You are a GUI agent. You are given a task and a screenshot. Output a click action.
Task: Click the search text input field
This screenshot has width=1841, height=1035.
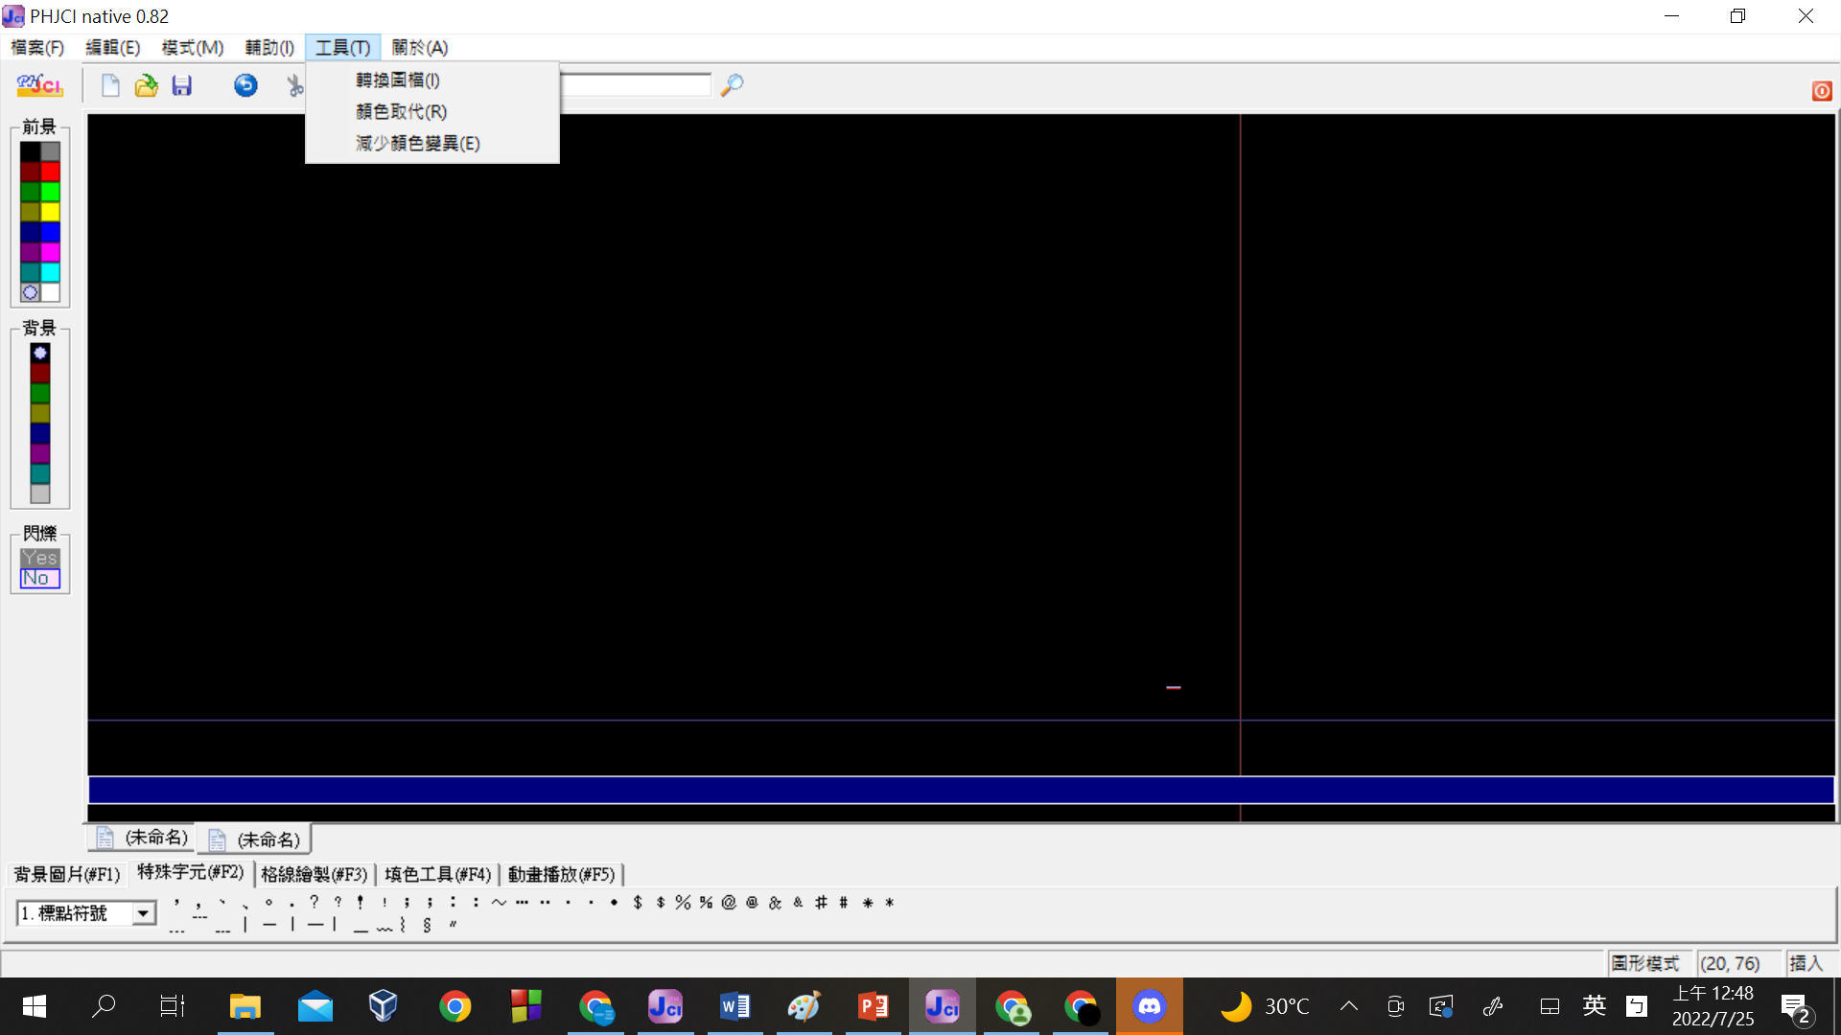point(635,85)
